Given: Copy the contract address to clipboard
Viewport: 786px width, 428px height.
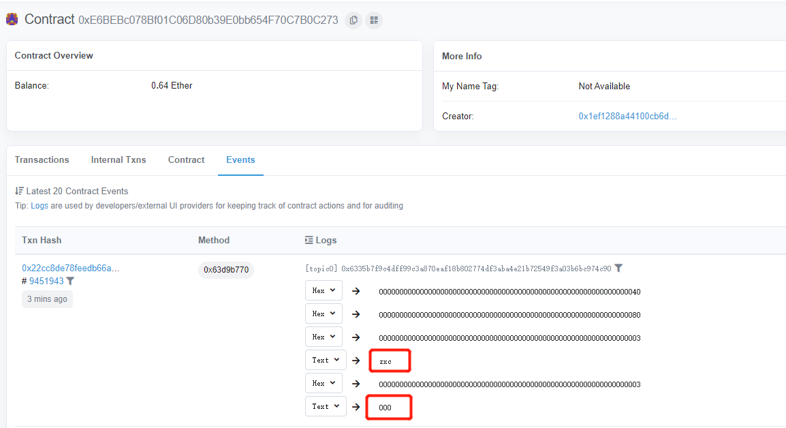Looking at the screenshot, I should pos(353,20).
